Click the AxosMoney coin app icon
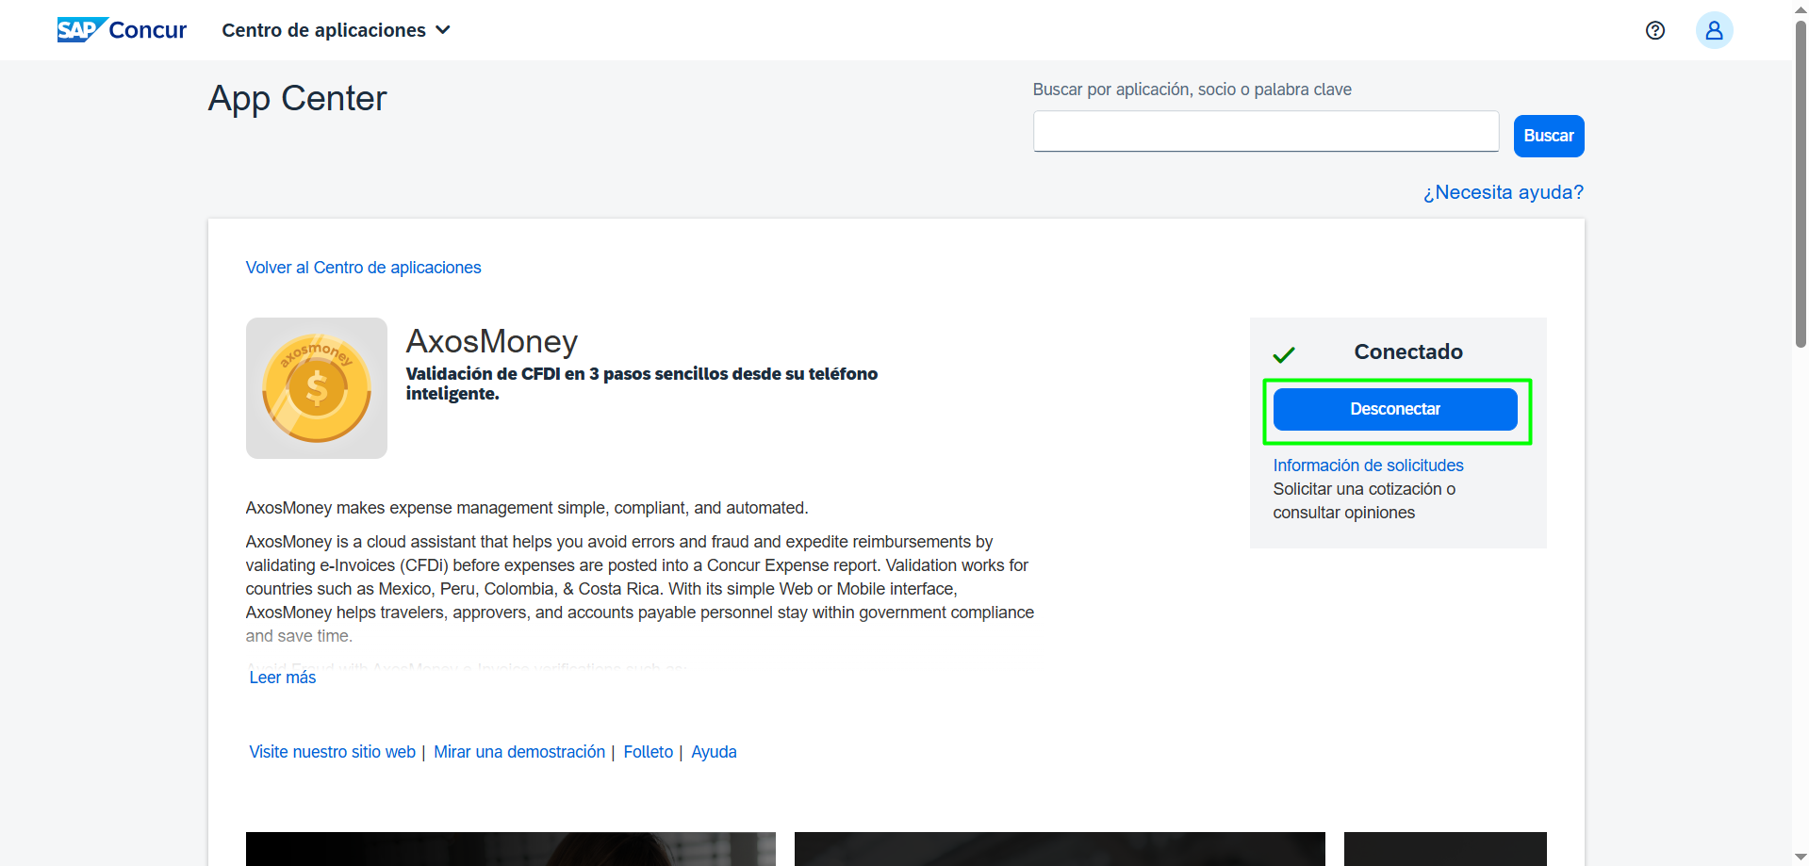1809x866 pixels. pos(317,388)
